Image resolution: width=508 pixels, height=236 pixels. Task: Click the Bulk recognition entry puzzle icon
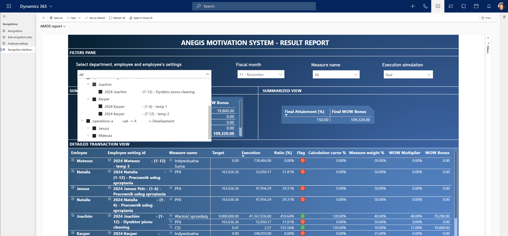pyautogui.click(x=4, y=37)
